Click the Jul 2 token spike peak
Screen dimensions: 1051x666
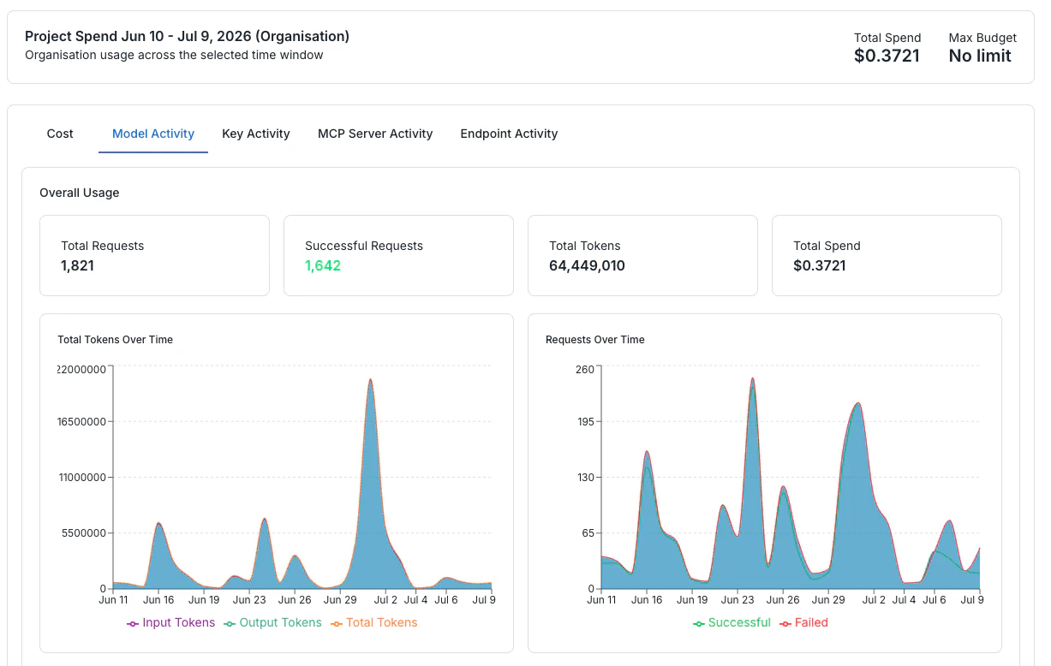[x=370, y=379]
